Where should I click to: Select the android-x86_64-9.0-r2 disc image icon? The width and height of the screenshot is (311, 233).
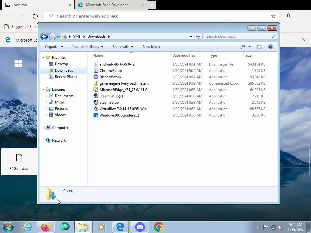pyautogui.click(x=96, y=64)
